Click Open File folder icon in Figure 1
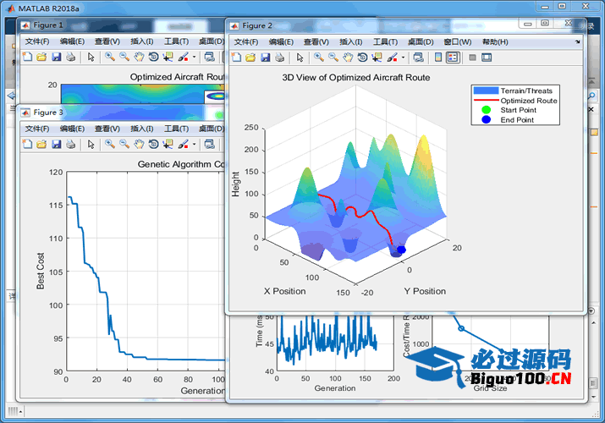Viewport: 605px width, 423px height. [x=41, y=57]
